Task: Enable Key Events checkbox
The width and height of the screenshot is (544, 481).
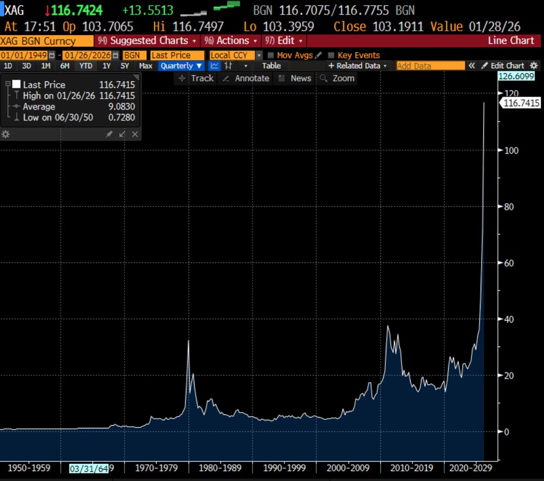Action: [331, 55]
